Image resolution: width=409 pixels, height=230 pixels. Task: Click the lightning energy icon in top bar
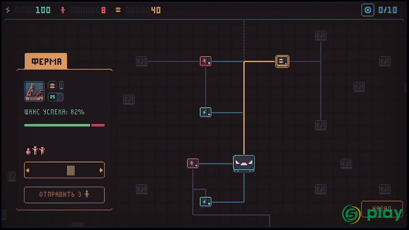(x=8, y=10)
